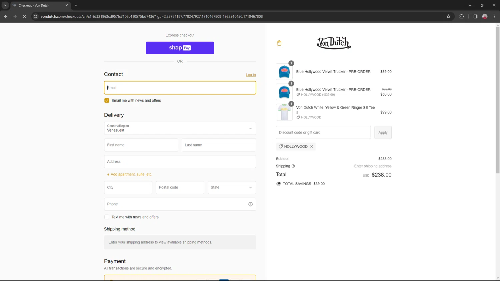Uncheck Email me with news and offers
This screenshot has width=500, height=281.
(x=107, y=101)
